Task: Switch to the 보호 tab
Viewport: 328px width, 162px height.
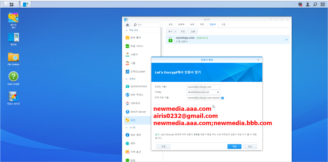Action: click(x=192, y=24)
